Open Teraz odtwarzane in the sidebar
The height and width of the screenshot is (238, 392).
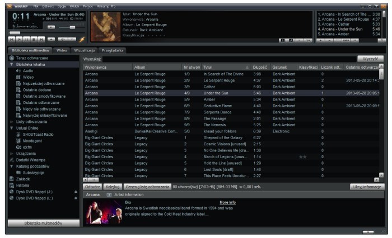pyautogui.click(x=32, y=58)
